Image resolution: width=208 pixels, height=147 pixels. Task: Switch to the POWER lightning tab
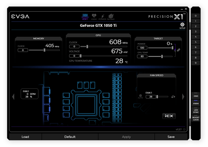(102, 17)
